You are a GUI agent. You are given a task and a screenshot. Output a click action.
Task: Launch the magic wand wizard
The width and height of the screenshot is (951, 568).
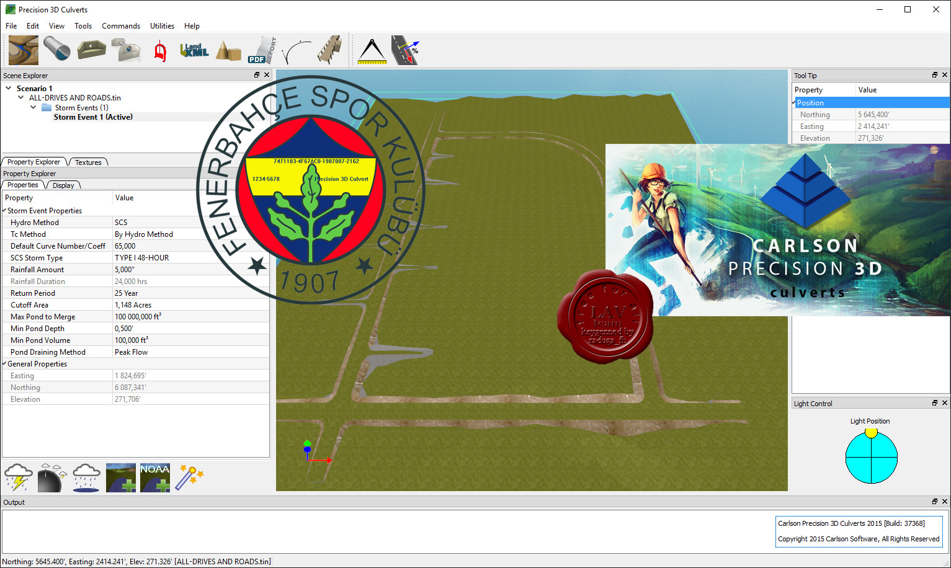(x=189, y=477)
